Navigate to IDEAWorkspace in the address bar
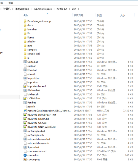 43,9
